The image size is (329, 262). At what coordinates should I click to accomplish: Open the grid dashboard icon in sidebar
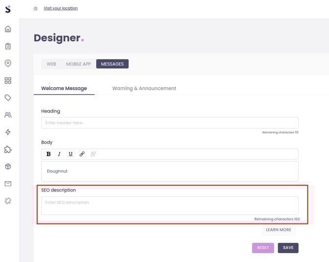8,81
